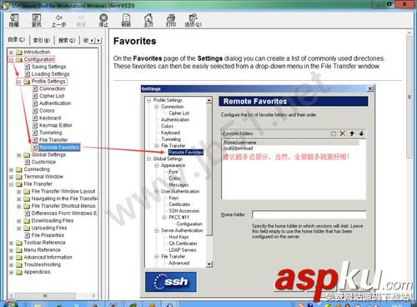
Task: Open the Tunneling topic in contents tree
Action: coord(51,133)
